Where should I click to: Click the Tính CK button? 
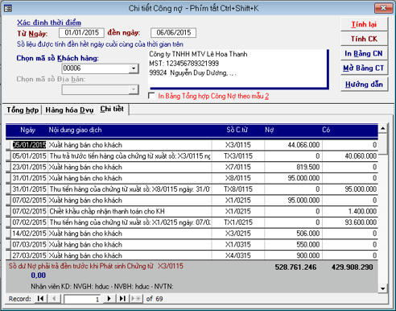364,39
